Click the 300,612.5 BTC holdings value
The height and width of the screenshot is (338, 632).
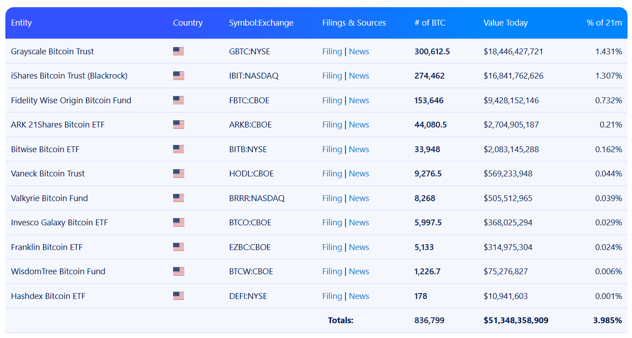[x=432, y=52]
